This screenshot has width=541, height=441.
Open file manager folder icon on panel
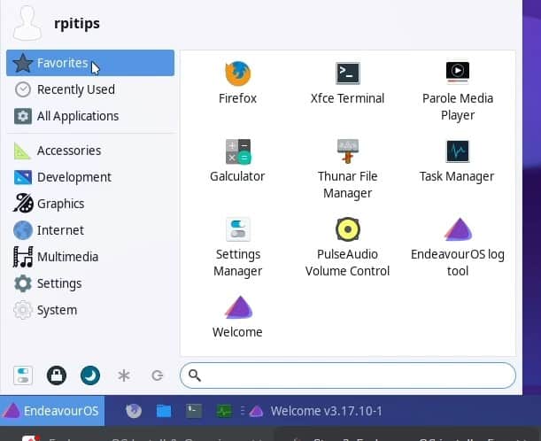[164, 411]
